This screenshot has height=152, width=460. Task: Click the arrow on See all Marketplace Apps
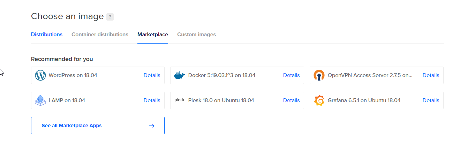click(x=151, y=126)
